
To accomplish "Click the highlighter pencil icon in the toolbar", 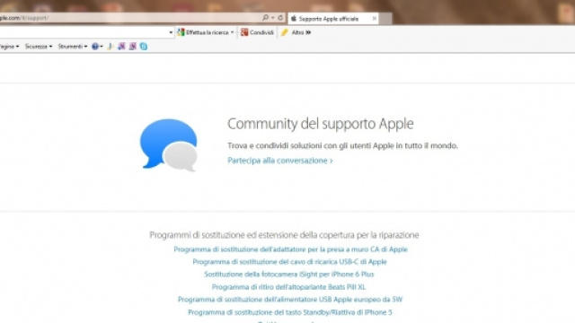I will point(285,32).
